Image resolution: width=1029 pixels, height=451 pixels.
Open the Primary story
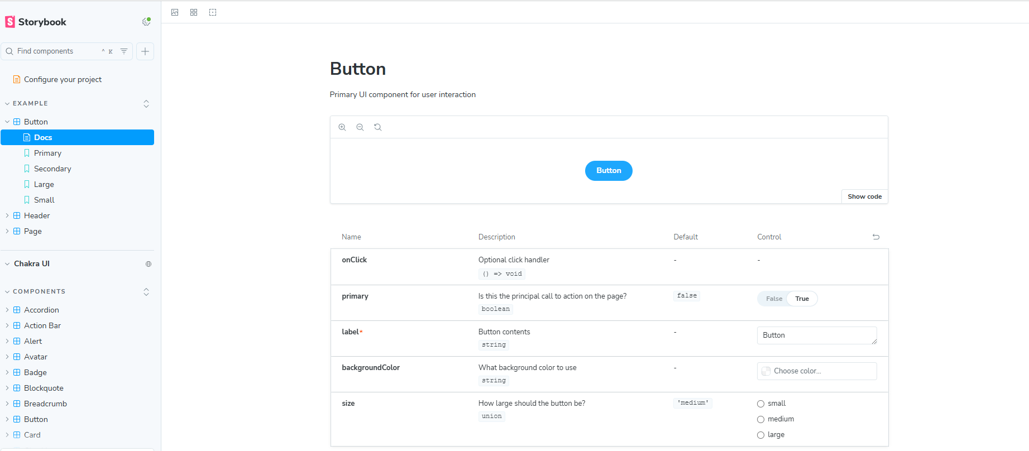point(47,153)
